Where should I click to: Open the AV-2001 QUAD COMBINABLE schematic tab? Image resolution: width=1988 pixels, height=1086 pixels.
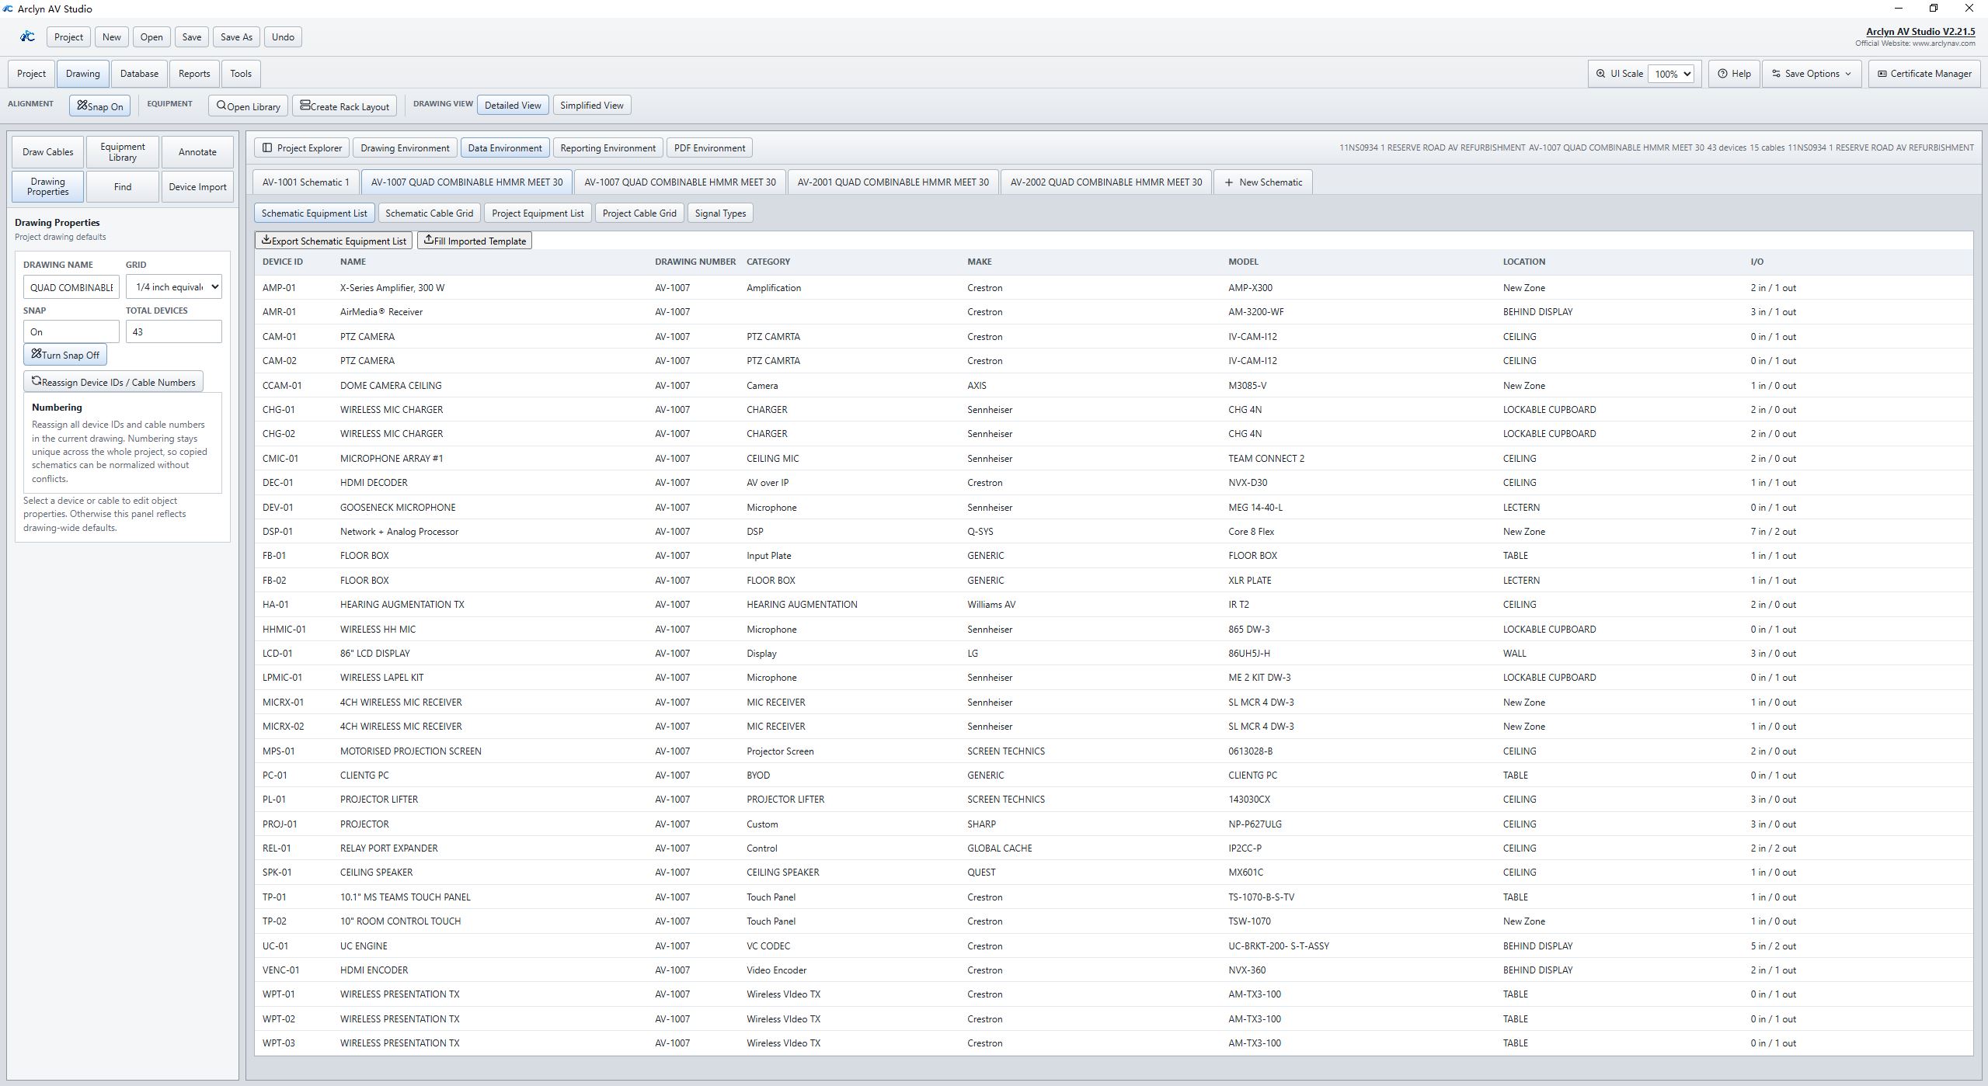[893, 182]
